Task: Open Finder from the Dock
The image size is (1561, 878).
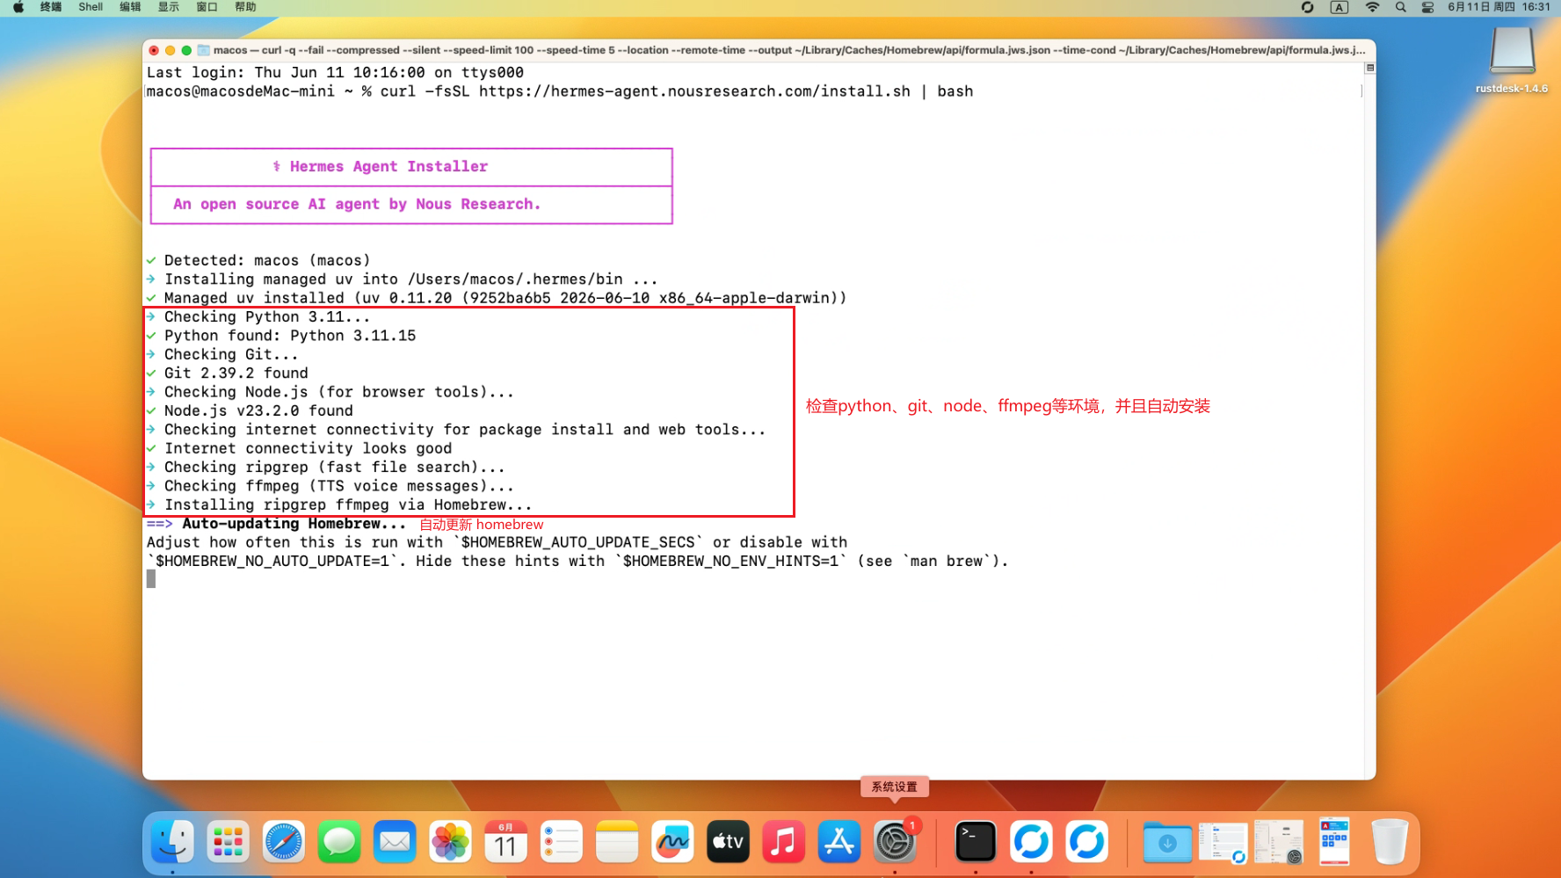Action: pyautogui.click(x=172, y=842)
